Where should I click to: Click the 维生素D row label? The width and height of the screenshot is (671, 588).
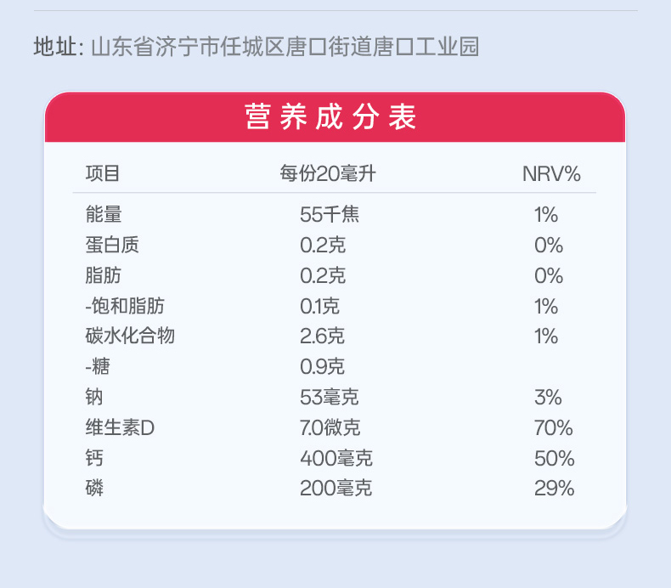click(120, 428)
